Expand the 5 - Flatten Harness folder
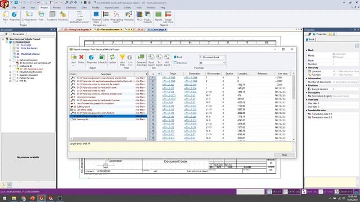Screen dimensions: 360x202 point(10,78)
